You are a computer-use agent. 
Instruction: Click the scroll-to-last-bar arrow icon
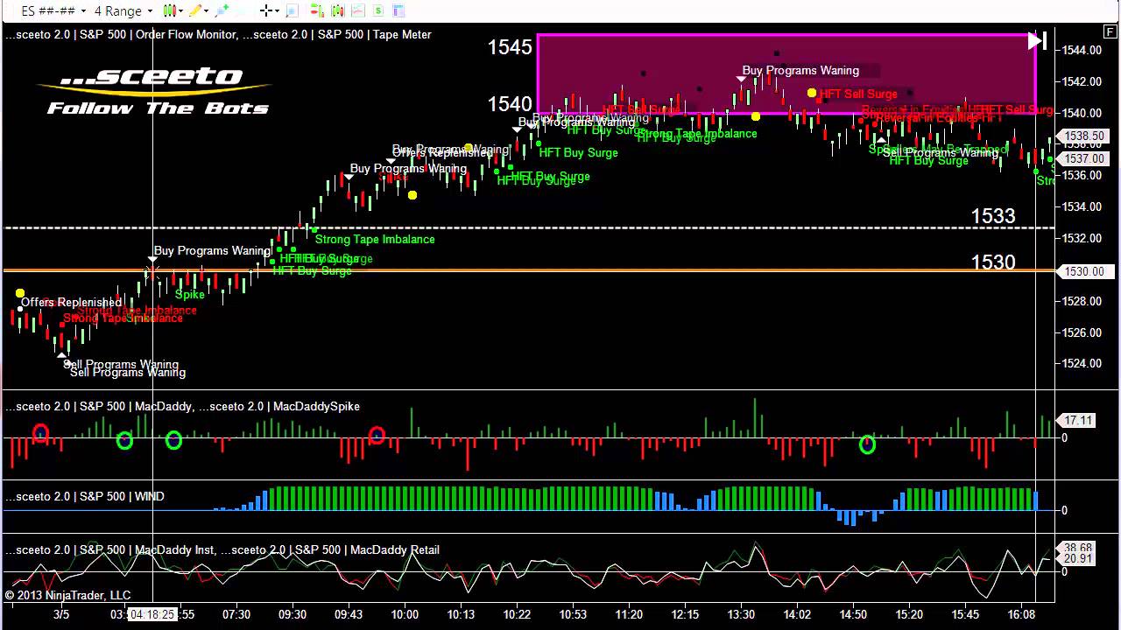(x=1037, y=40)
